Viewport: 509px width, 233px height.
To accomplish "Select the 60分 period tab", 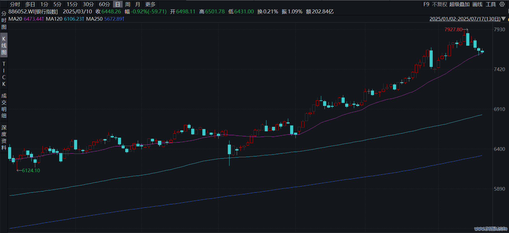I will coord(105,4).
